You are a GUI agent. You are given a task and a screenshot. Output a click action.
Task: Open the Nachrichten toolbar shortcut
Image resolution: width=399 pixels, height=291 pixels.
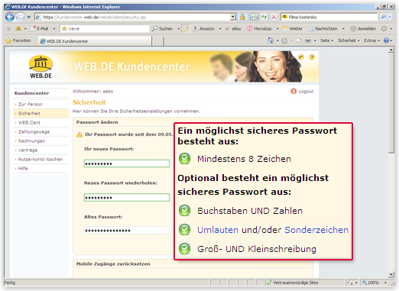pos(323,29)
